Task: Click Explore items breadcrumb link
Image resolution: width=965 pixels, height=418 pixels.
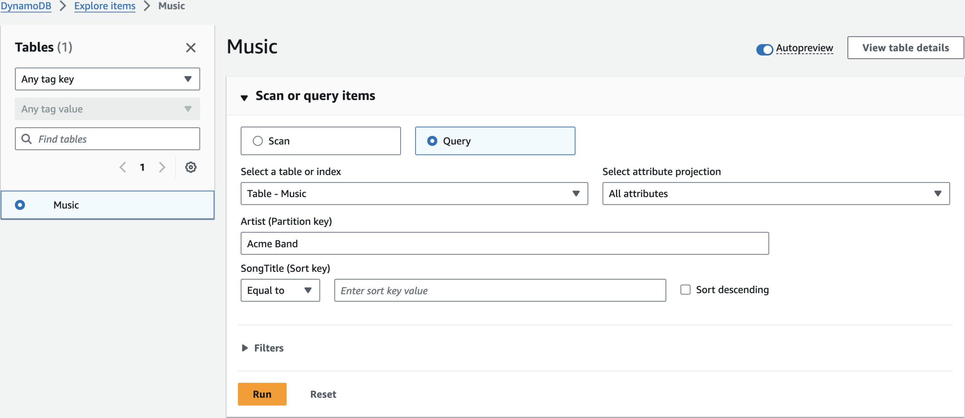Action: coord(105,6)
